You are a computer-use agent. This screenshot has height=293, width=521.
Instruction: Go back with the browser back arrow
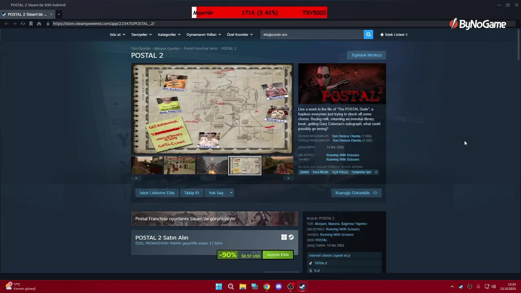[x=7, y=24]
